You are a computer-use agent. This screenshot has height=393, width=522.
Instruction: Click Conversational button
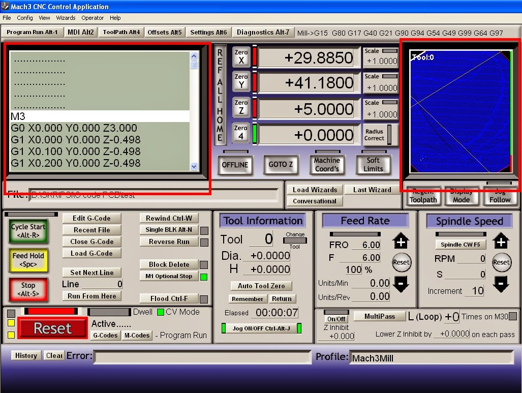(x=315, y=201)
